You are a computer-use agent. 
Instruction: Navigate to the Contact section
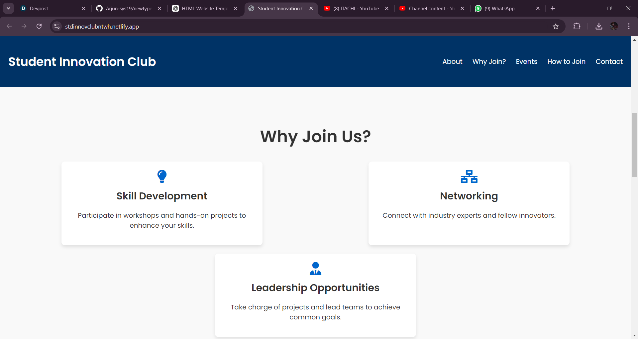coord(609,61)
